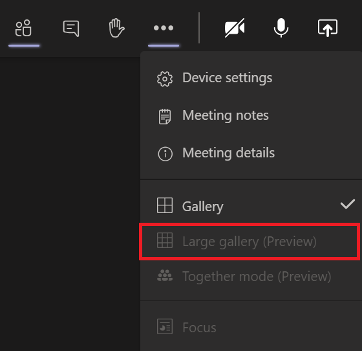Show Meeting details
The image size is (362, 351).
pyautogui.click(x=251, y=153)
